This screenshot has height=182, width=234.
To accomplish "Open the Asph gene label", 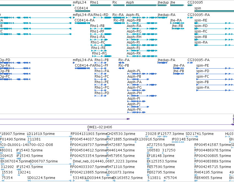I will coord(130,2).
